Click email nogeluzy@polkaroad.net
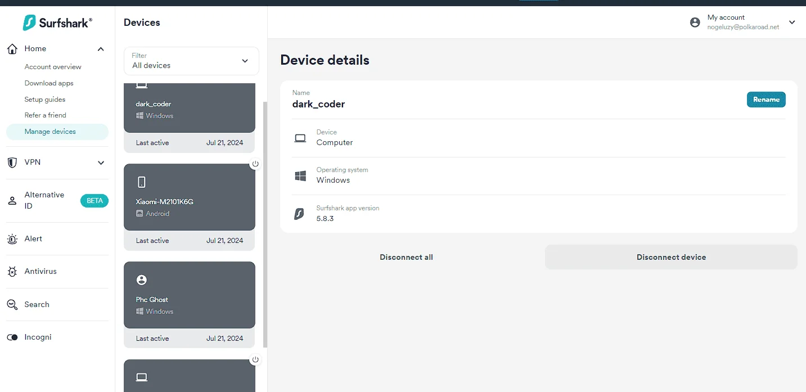 (743, 27)
